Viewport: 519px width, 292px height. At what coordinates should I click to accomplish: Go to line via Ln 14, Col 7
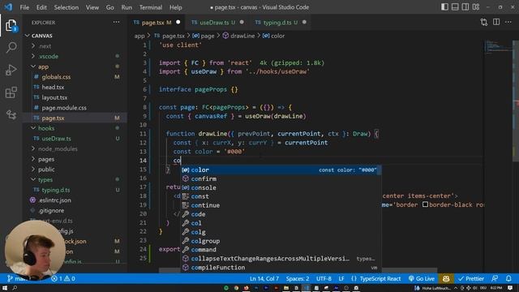click(x=264, y=278)
